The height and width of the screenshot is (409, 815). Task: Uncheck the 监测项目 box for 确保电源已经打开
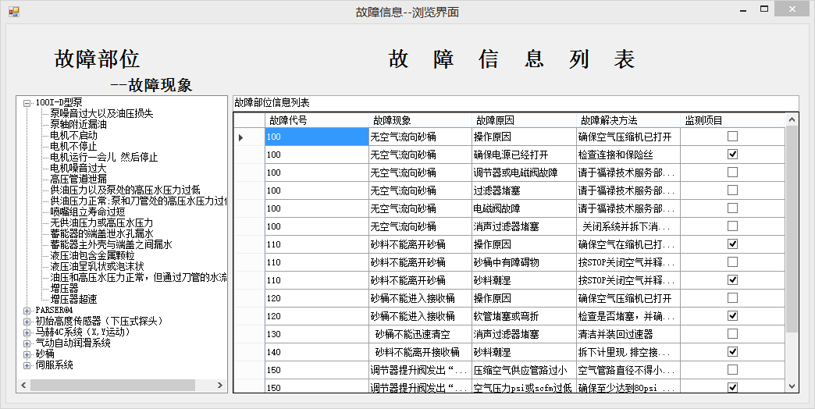(x=732, y=155)
